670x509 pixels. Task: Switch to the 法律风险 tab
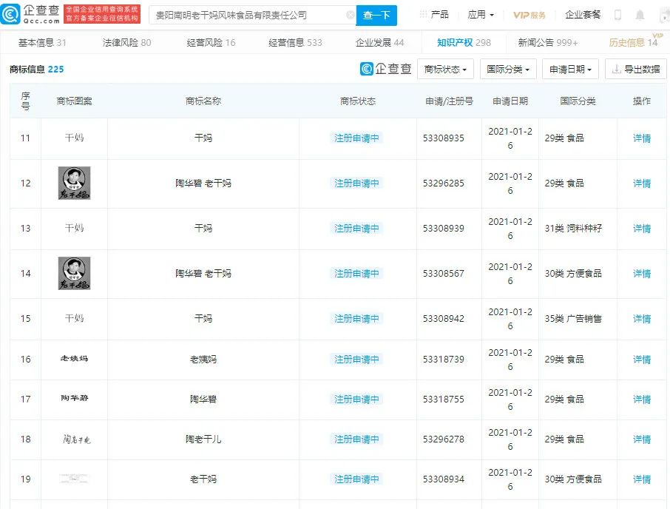[127, 42]
